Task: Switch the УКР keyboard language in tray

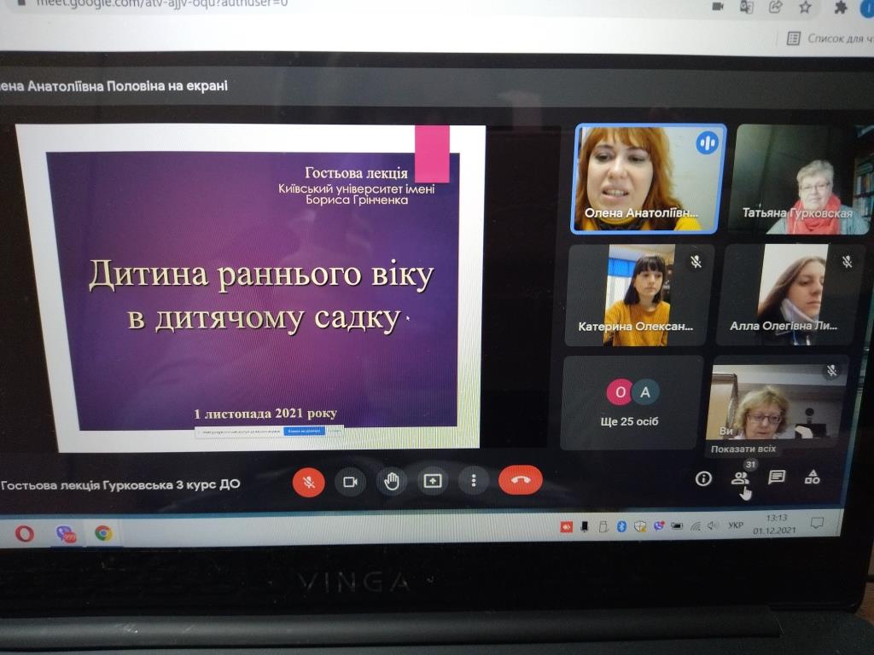Action: (x=735, y=525)
